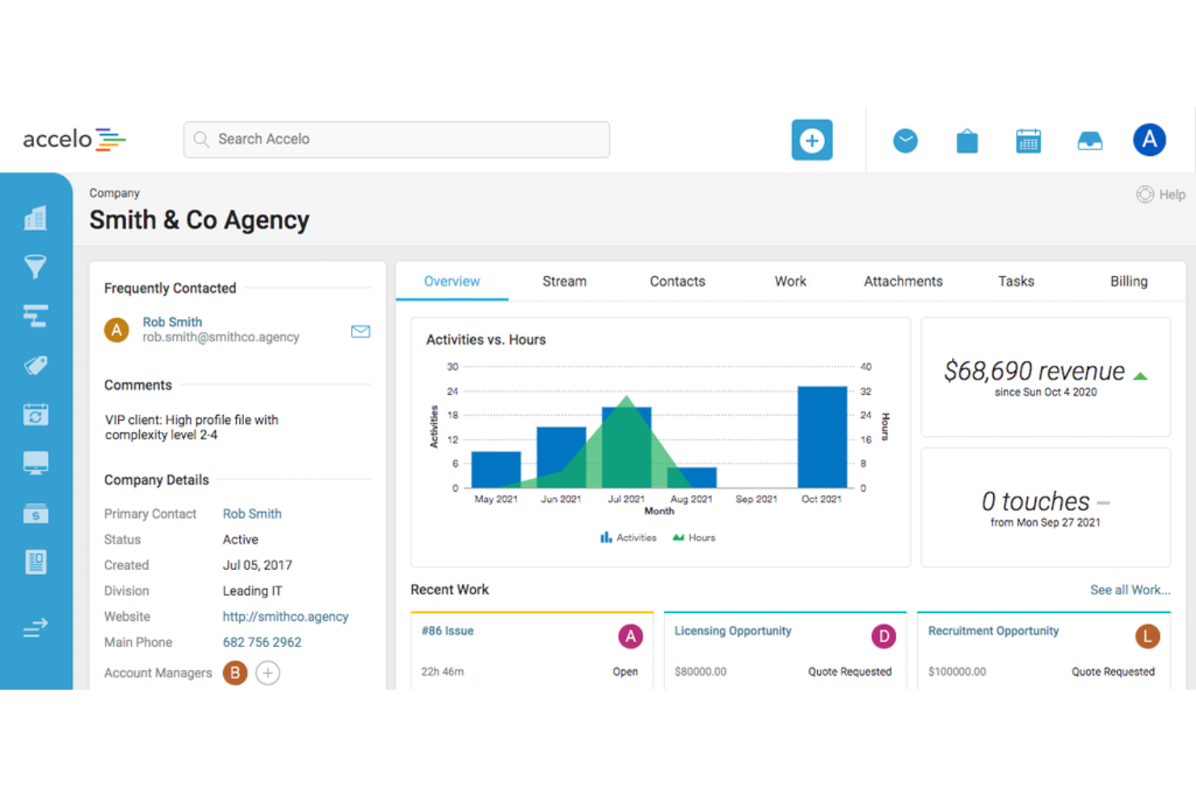
Task: Open the Tasks clipboard icon in top bar
Action: (966, 140)
